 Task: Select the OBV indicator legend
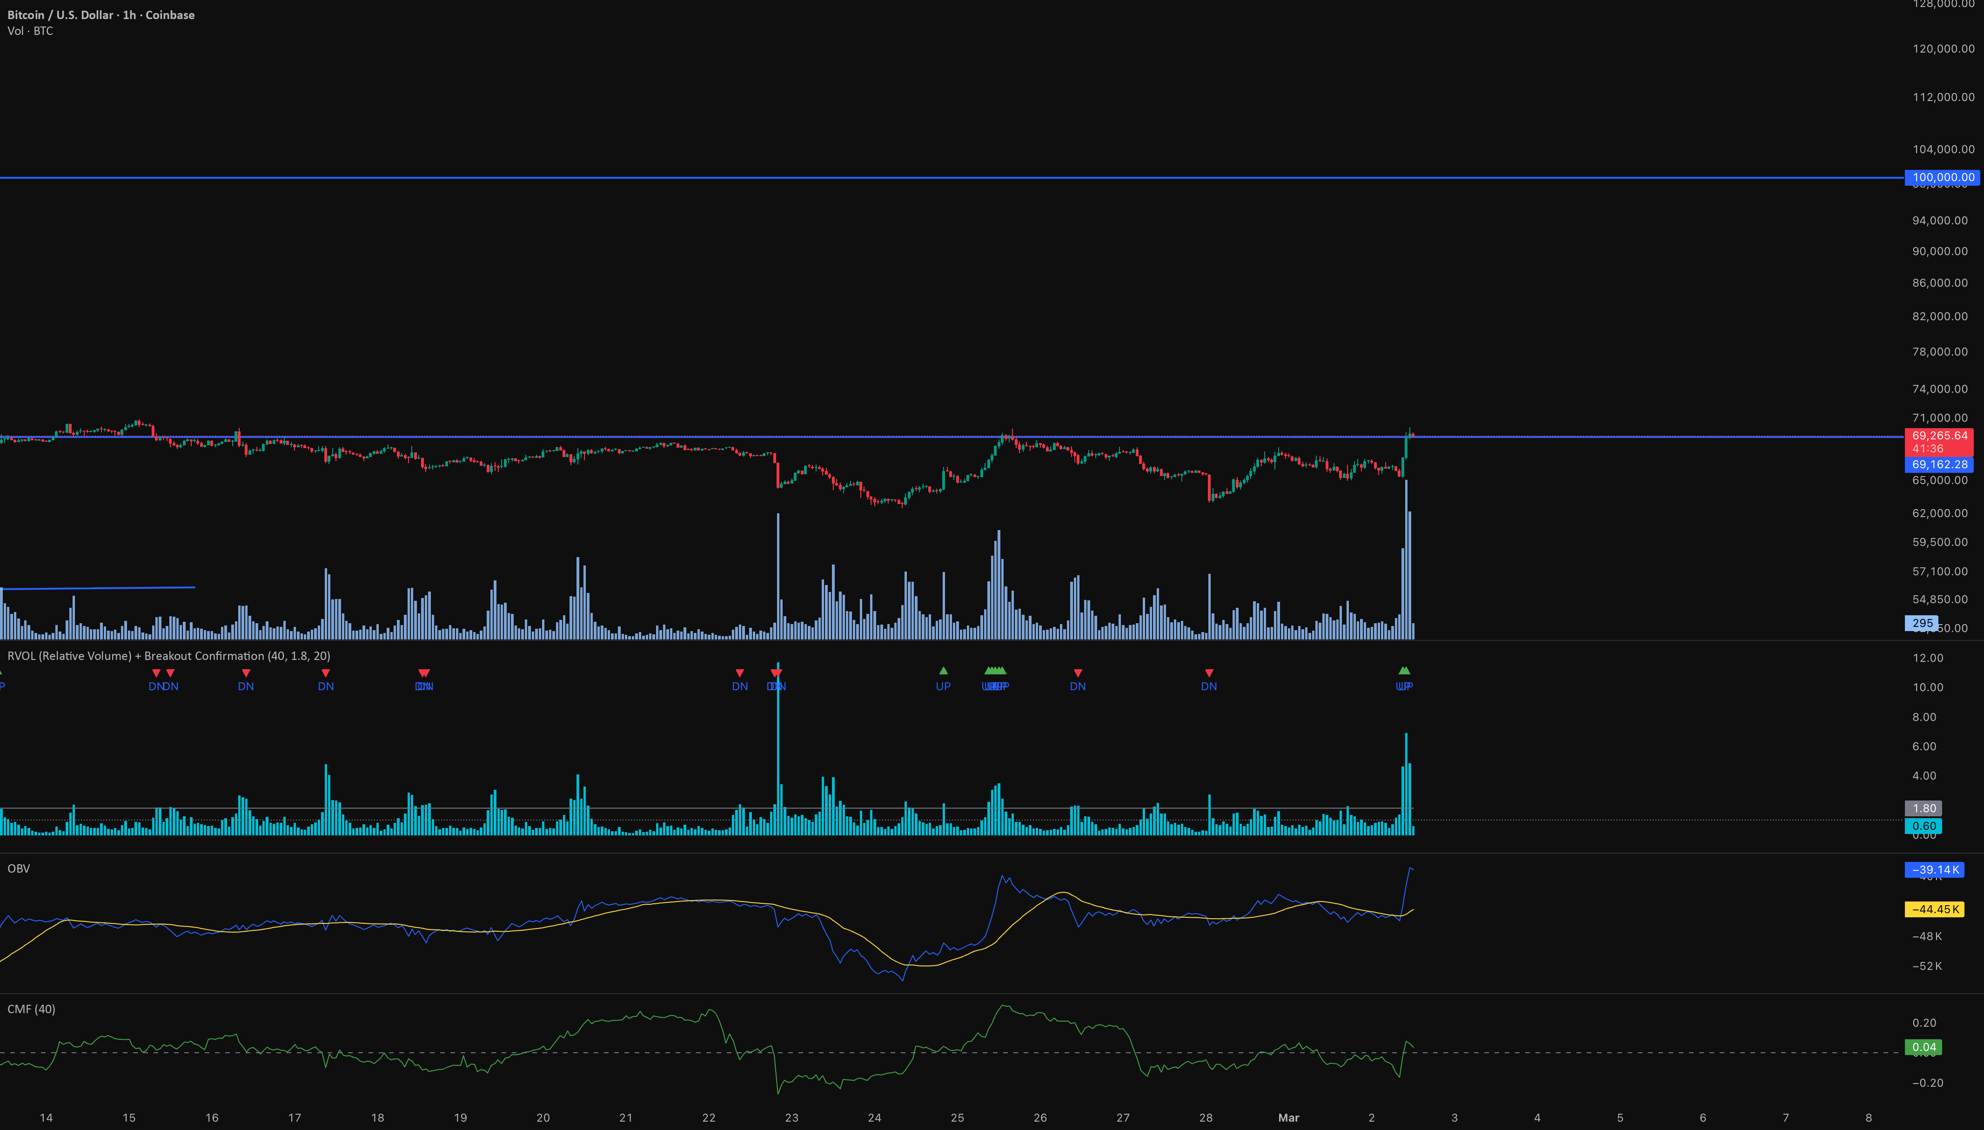tap(19, 868)
